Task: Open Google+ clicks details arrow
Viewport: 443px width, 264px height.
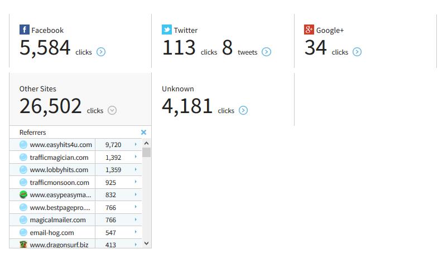Action: tap(357, 52)
